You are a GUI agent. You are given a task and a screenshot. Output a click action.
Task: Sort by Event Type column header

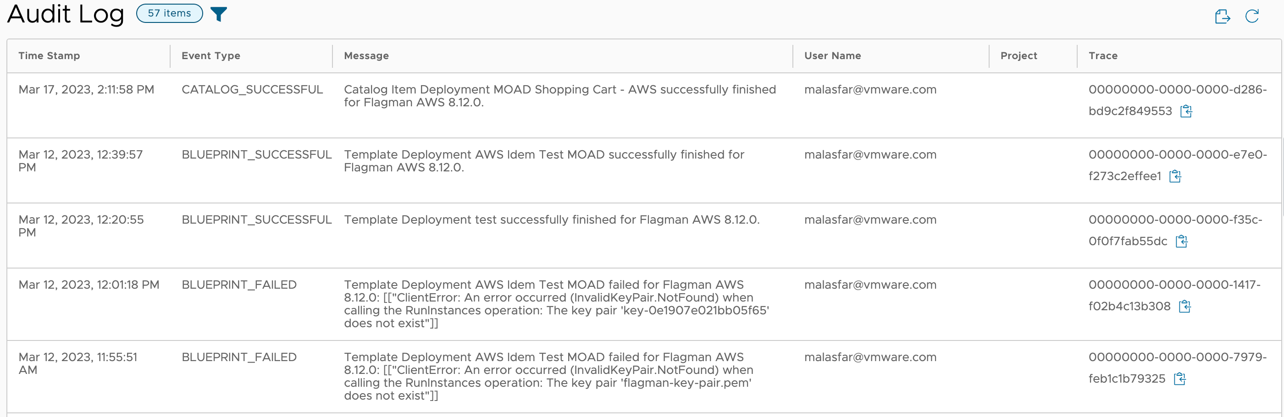coord(210,56)
